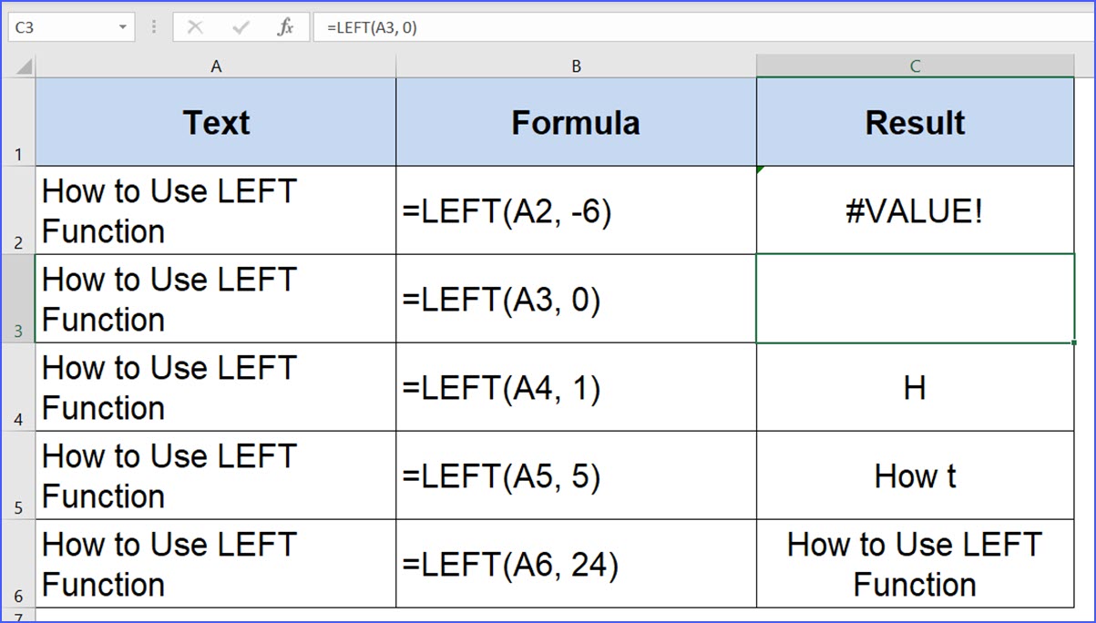Click the Name Box showing C3
1096x623 pixels.
64,26
